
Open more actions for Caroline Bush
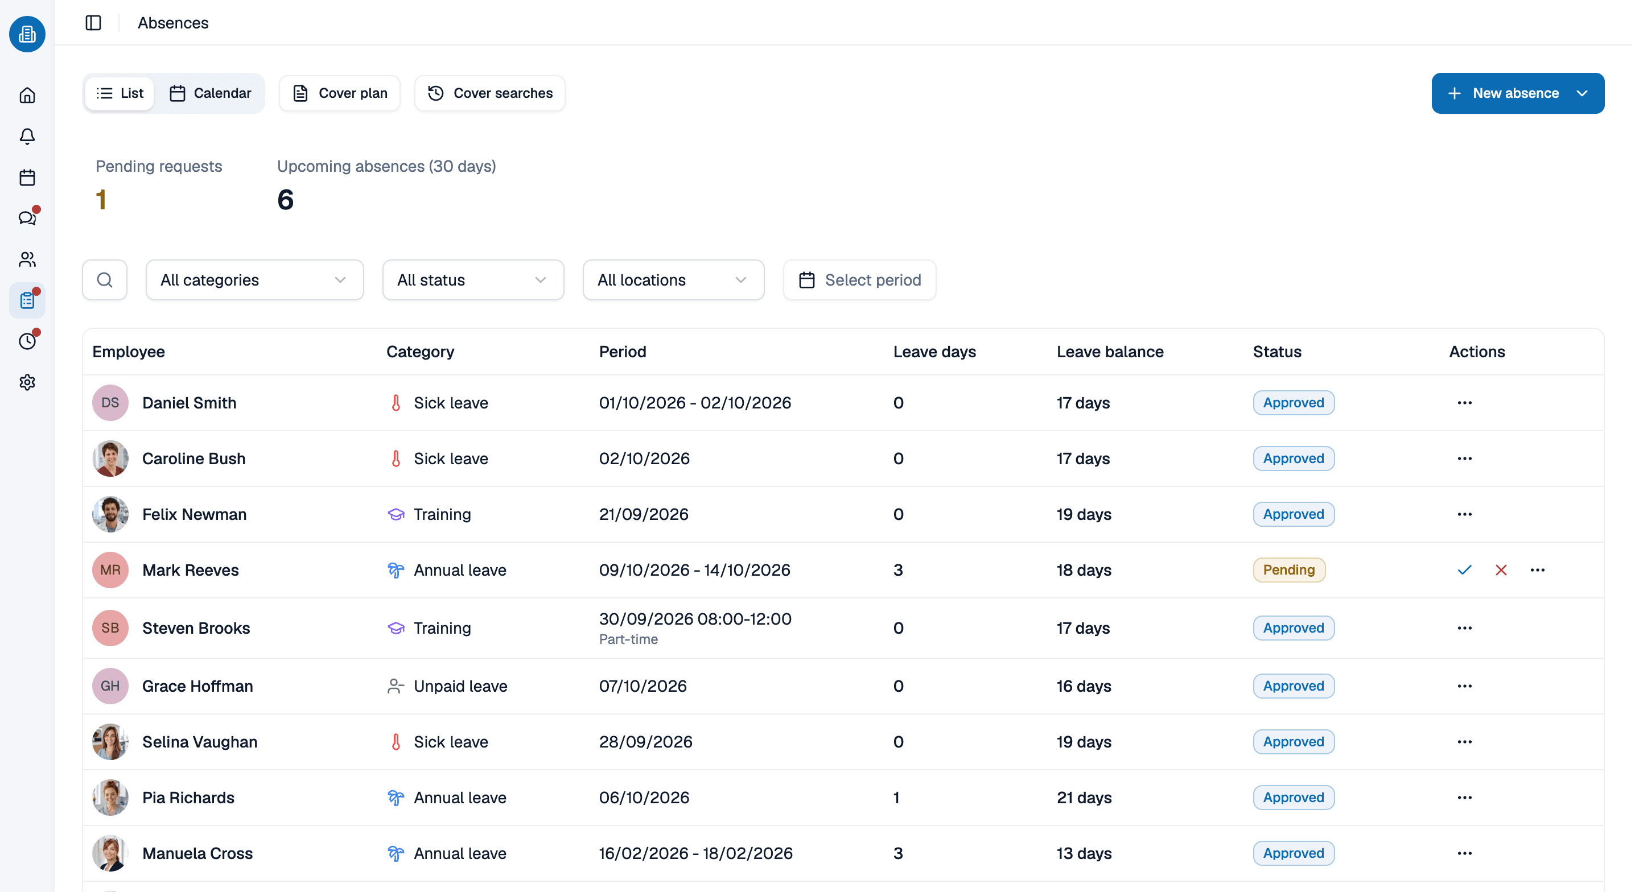click(1465, 459)
